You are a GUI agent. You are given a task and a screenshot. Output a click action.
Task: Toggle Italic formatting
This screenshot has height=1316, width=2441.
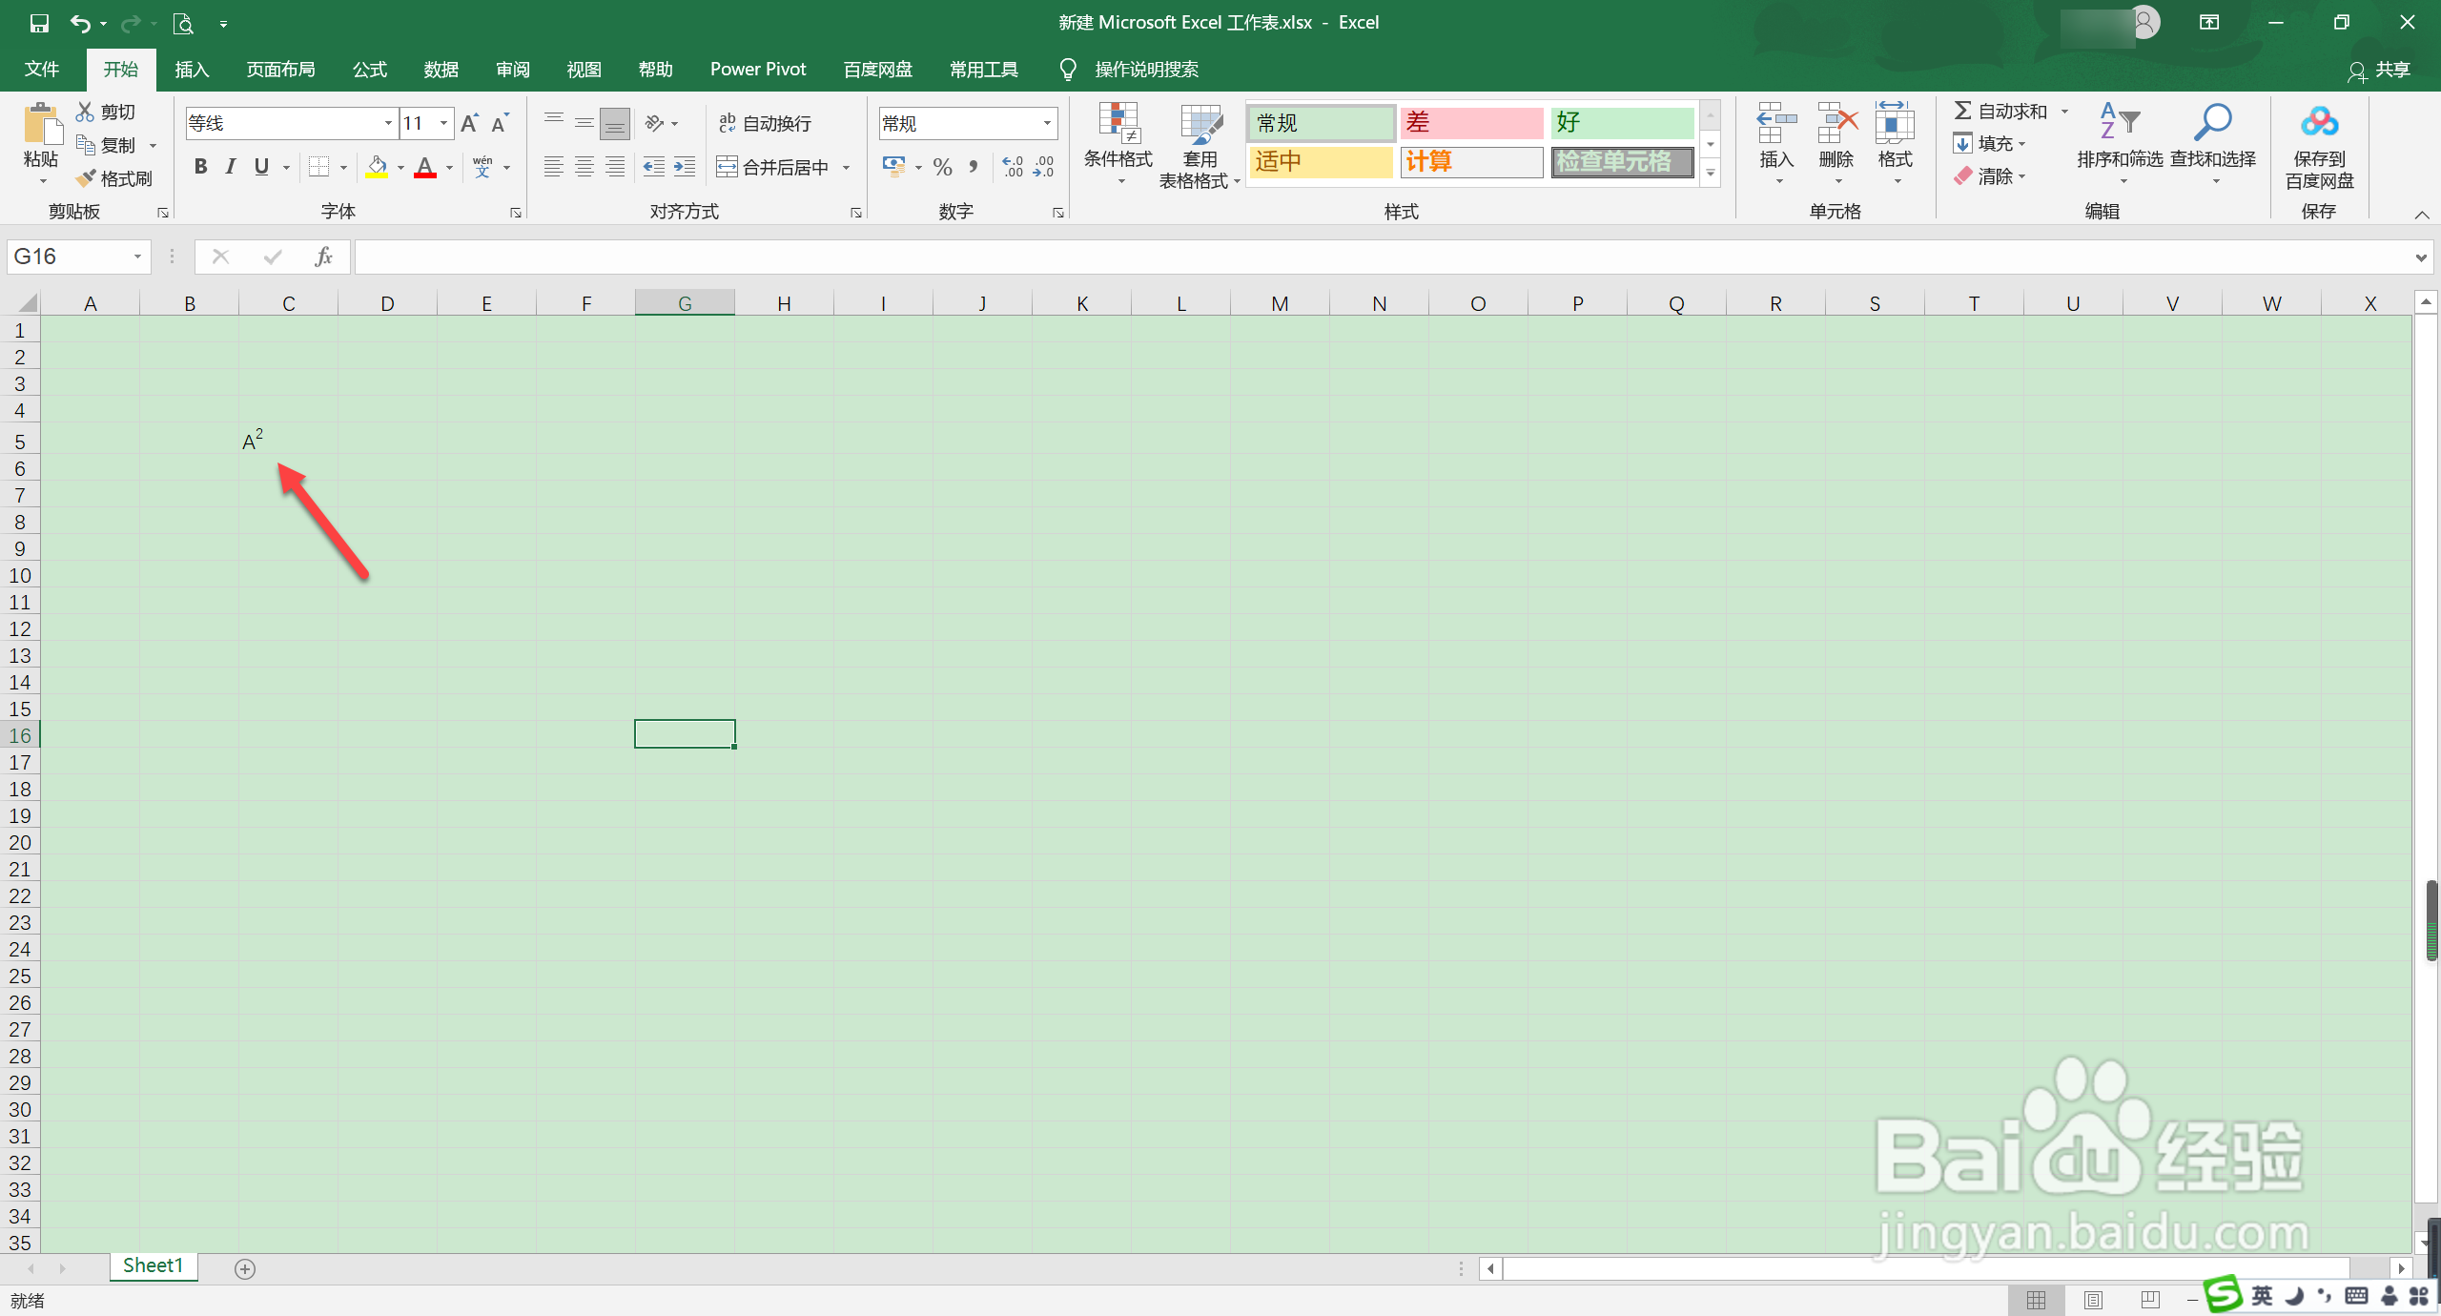[231, 168]
